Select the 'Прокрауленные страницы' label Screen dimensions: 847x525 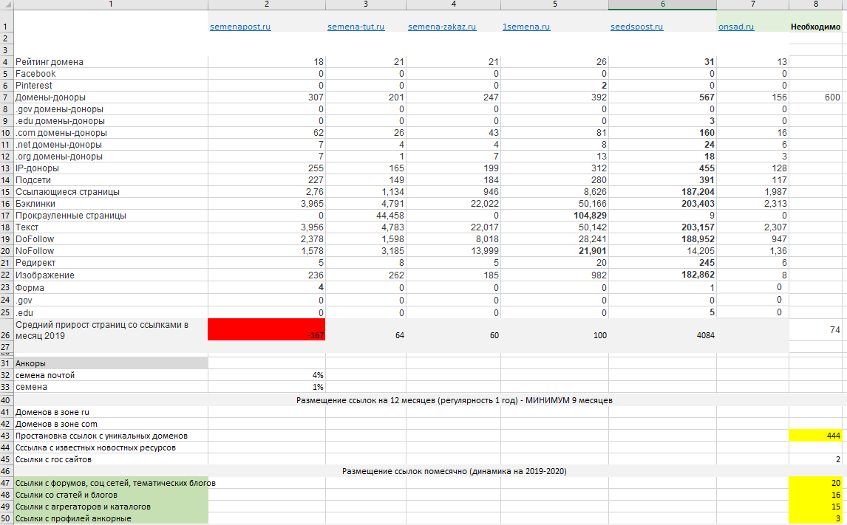[x=71, y=216]
